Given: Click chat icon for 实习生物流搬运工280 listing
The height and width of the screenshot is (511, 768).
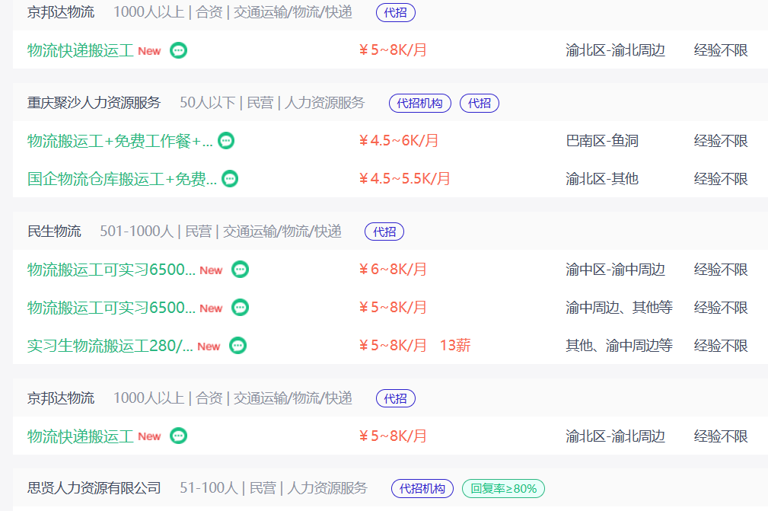Looking at the screenshot, I should [x=238, y=346].
